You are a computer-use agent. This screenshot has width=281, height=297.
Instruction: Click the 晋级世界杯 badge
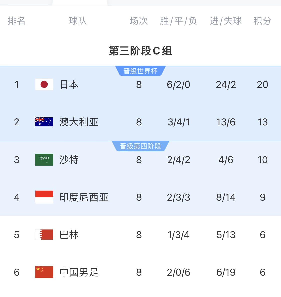tap(140, 71)
